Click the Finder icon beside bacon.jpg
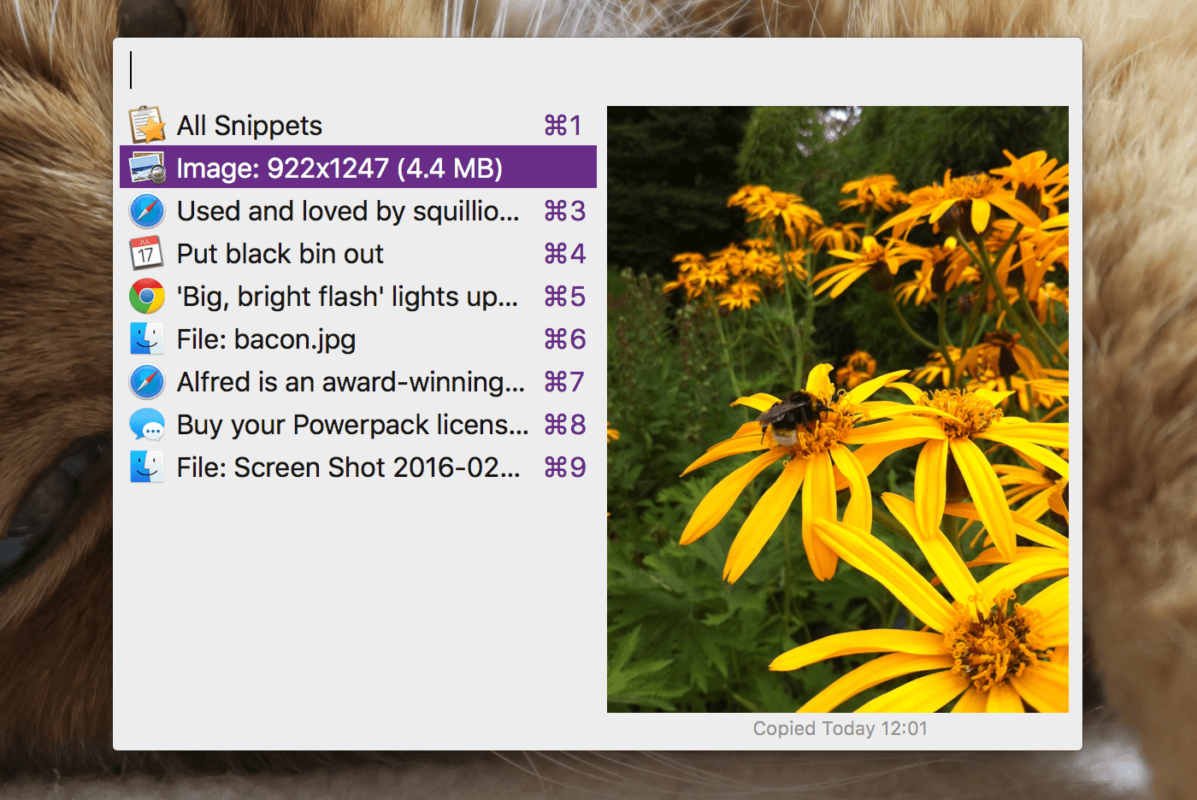This screenshot has height=800, width=1197. click(x=146, y=338)
